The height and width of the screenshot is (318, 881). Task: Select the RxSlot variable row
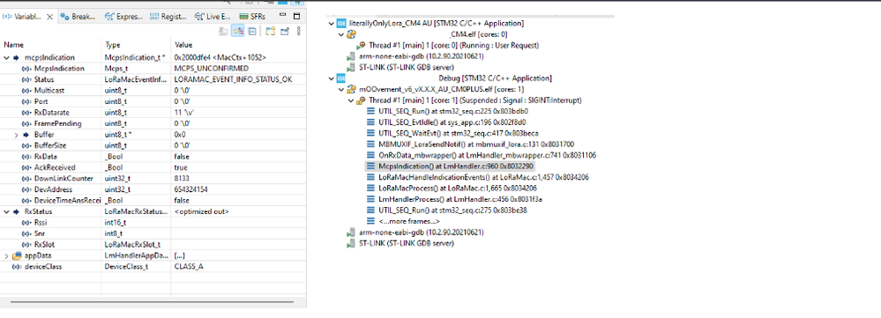(x=153, y=245)
